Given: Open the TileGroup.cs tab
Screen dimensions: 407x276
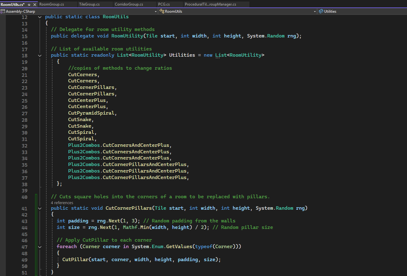Looking at the screenshot, I should pyautogui.click(x=89, y=4).
